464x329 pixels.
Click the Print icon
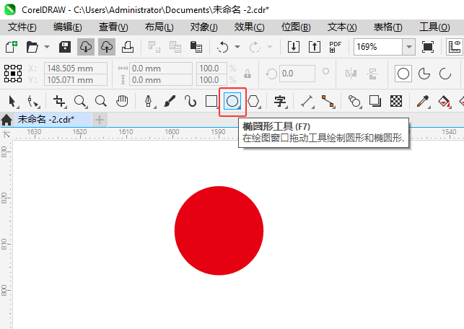click(x=128, y=47)
